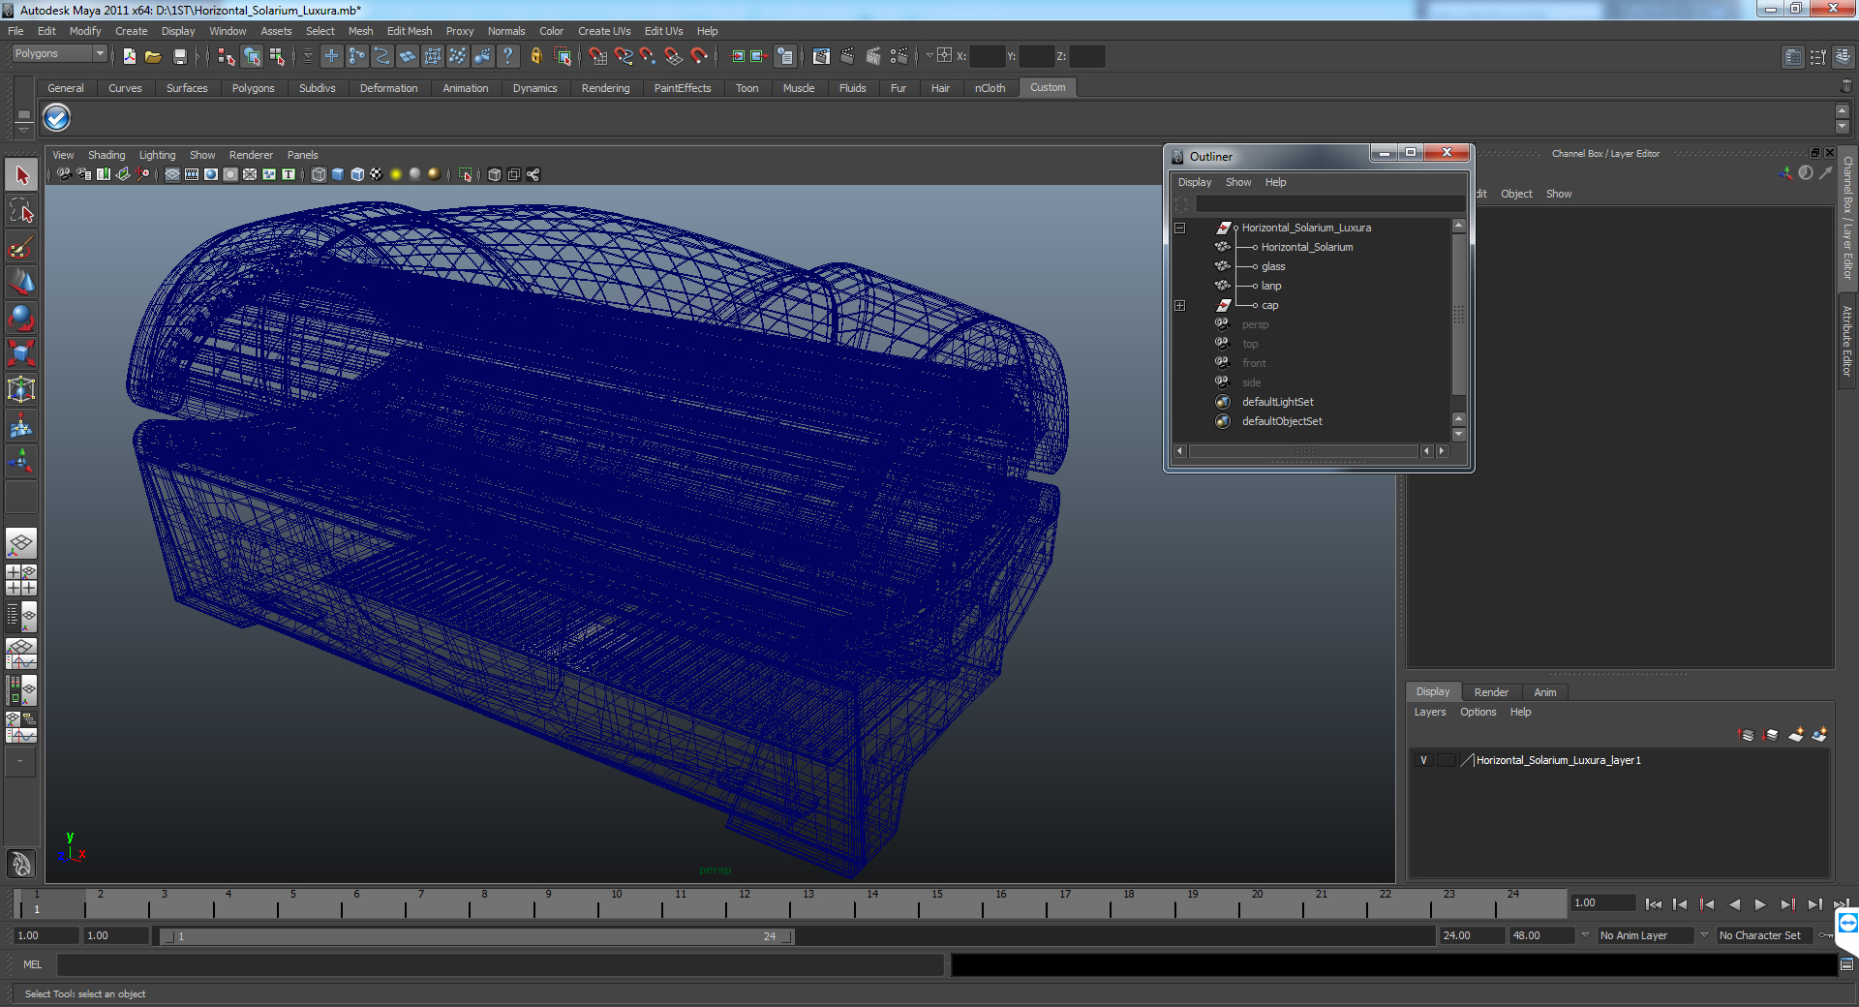The image size is (1859, 1007).
Task: Open the viewport Shading menu
Action: click(x=107, y=155)
